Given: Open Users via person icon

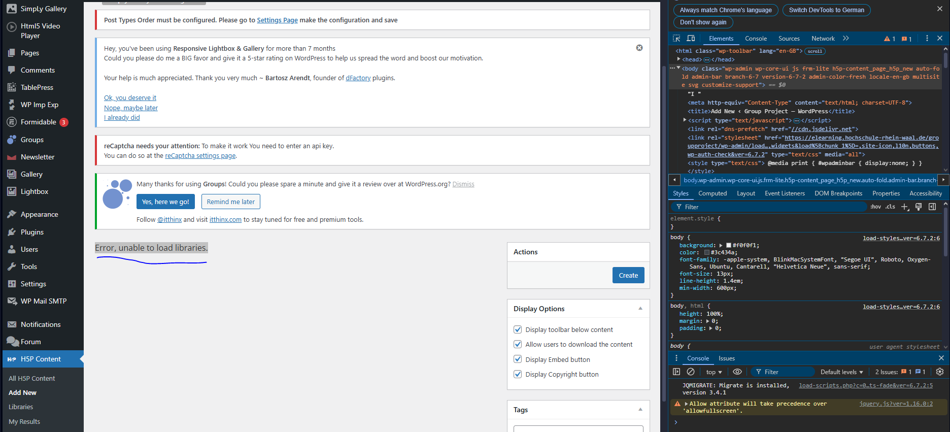Looking at the screenshot, I should click(x=12, y=249).
